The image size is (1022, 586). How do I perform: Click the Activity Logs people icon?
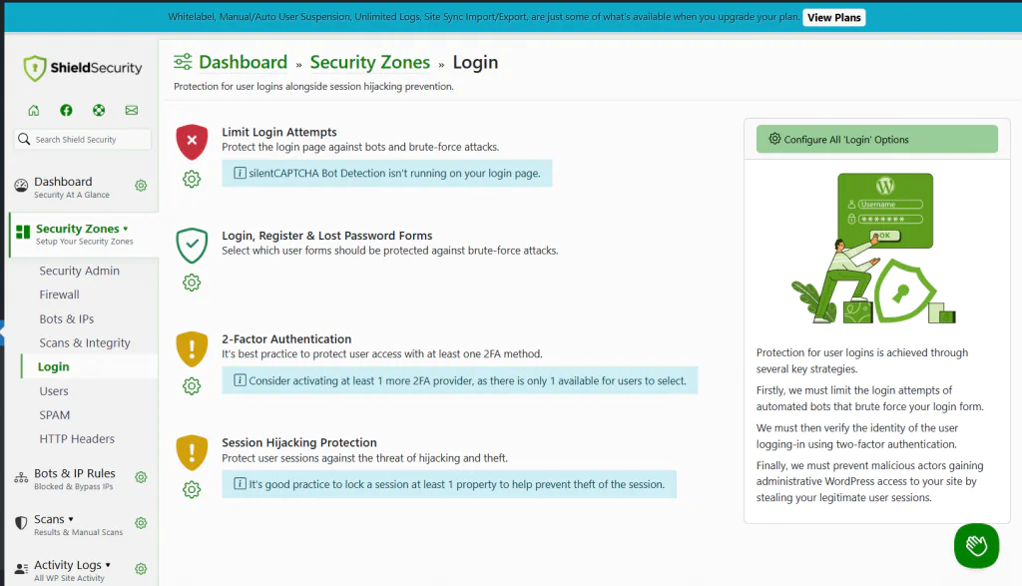21,568
